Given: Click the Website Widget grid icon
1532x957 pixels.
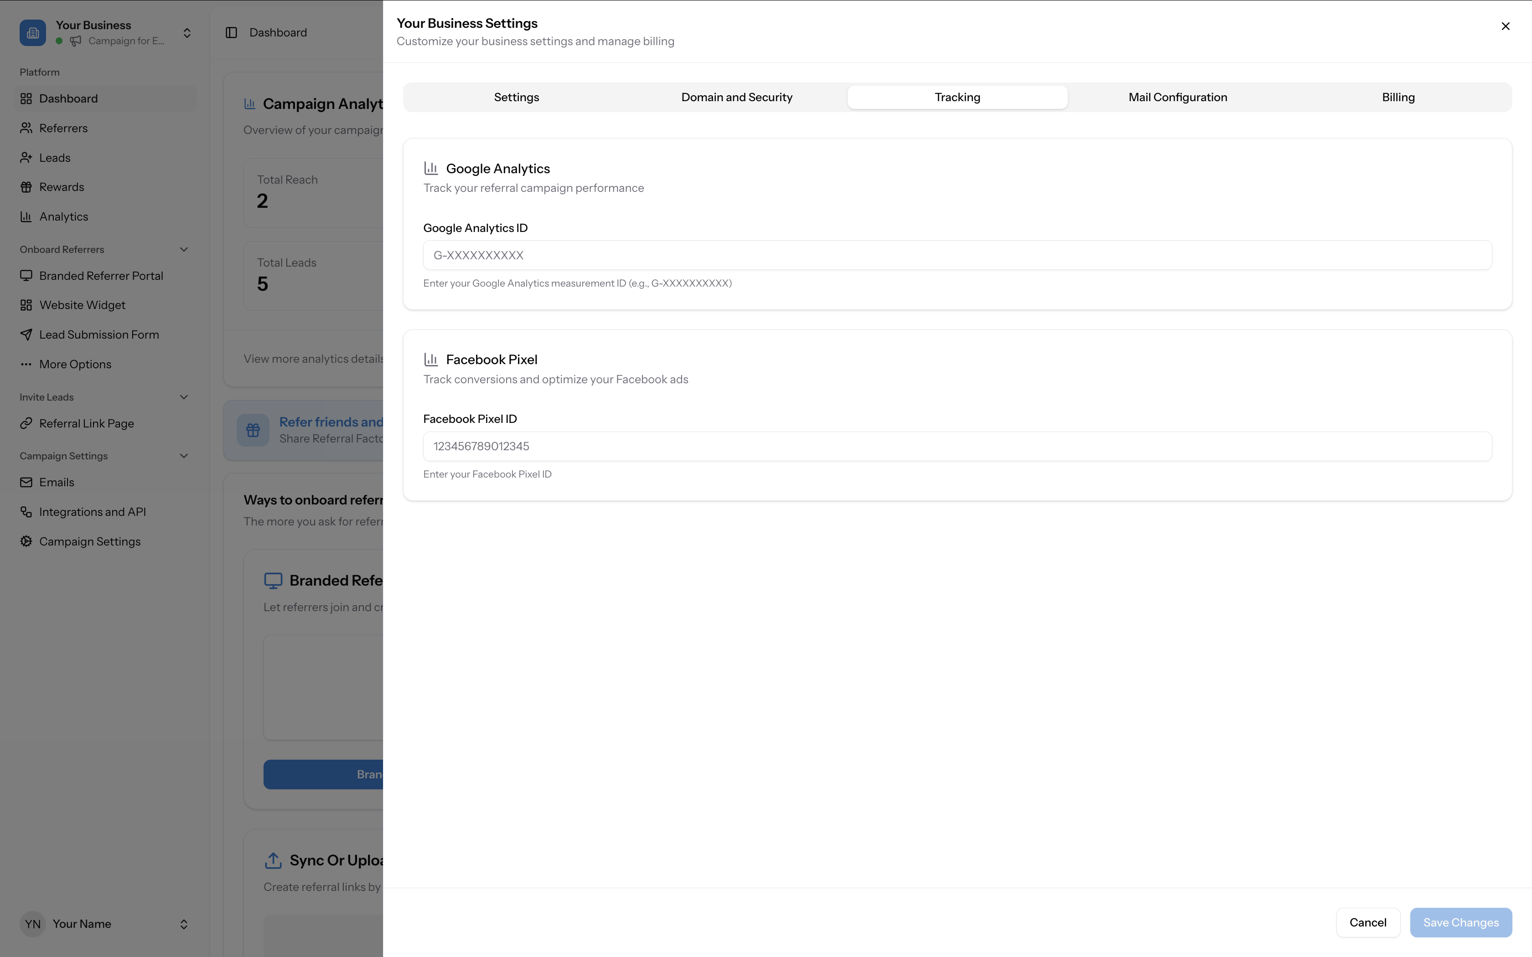Looking at the screenshot, I should 26,305.
